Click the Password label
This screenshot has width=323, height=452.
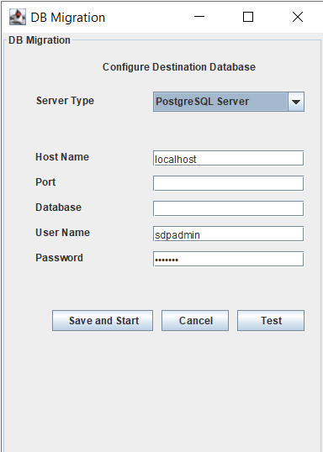click(x=59, y=258)
